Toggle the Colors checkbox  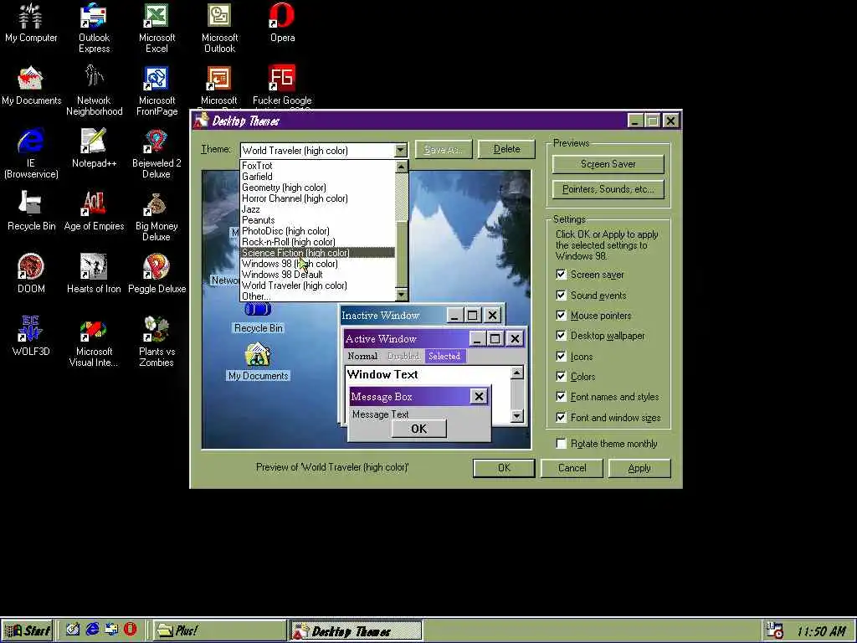click(x=561, y=376)
